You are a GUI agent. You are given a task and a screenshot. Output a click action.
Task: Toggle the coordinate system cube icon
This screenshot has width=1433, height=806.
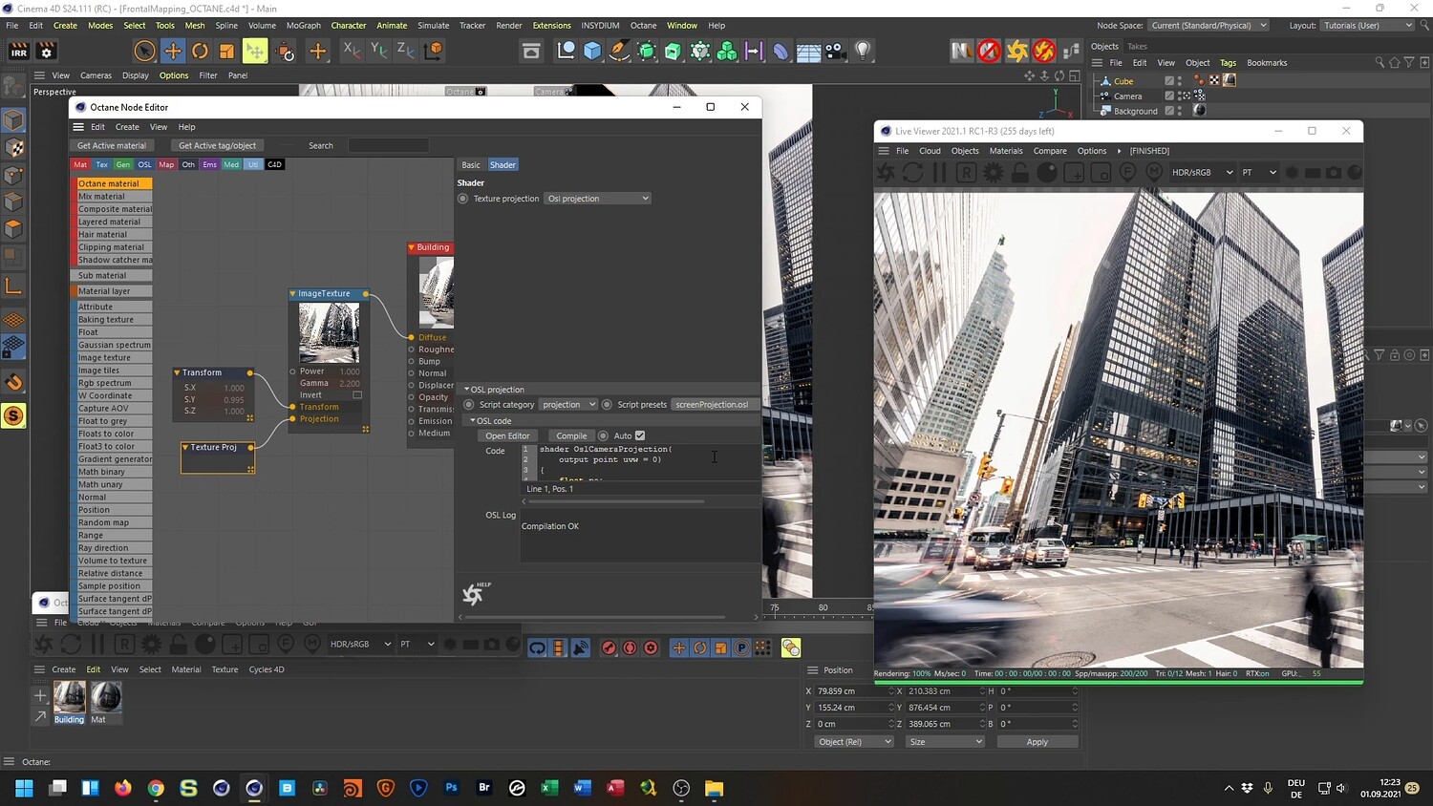[x=433, y=51]
